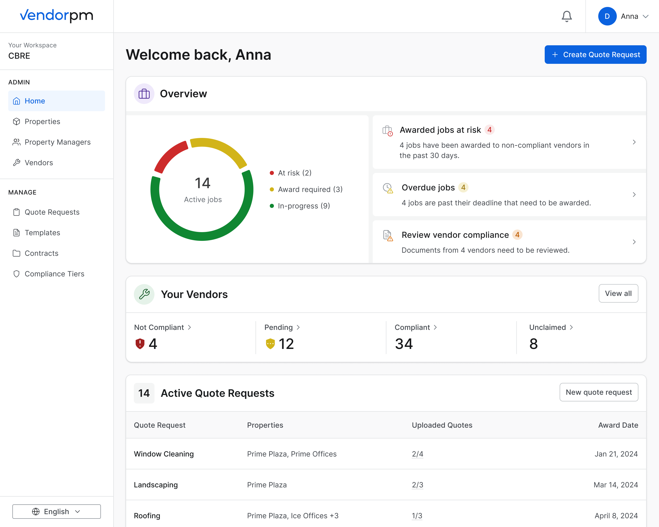Click the Awarded jobs at risk icon
Screen dimensions: 659x527
point(388,131)
